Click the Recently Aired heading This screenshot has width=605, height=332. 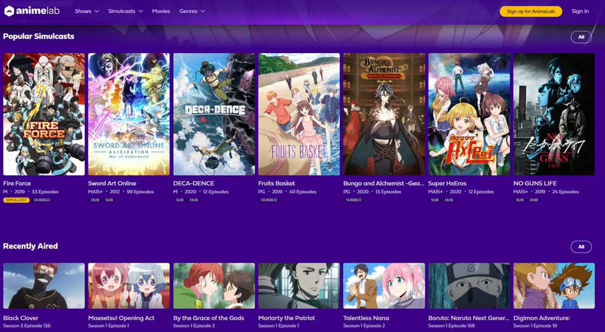(30, 246)
